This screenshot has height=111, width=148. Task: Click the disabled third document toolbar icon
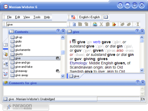pos(86,24)
